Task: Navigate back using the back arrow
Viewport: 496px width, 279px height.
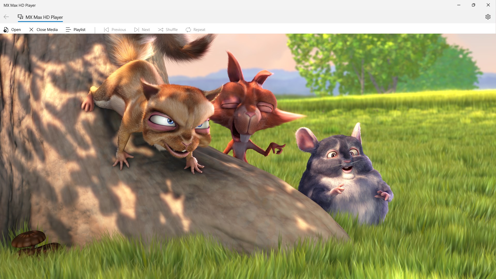Action: pyautogui.click(x=6, y=17)
